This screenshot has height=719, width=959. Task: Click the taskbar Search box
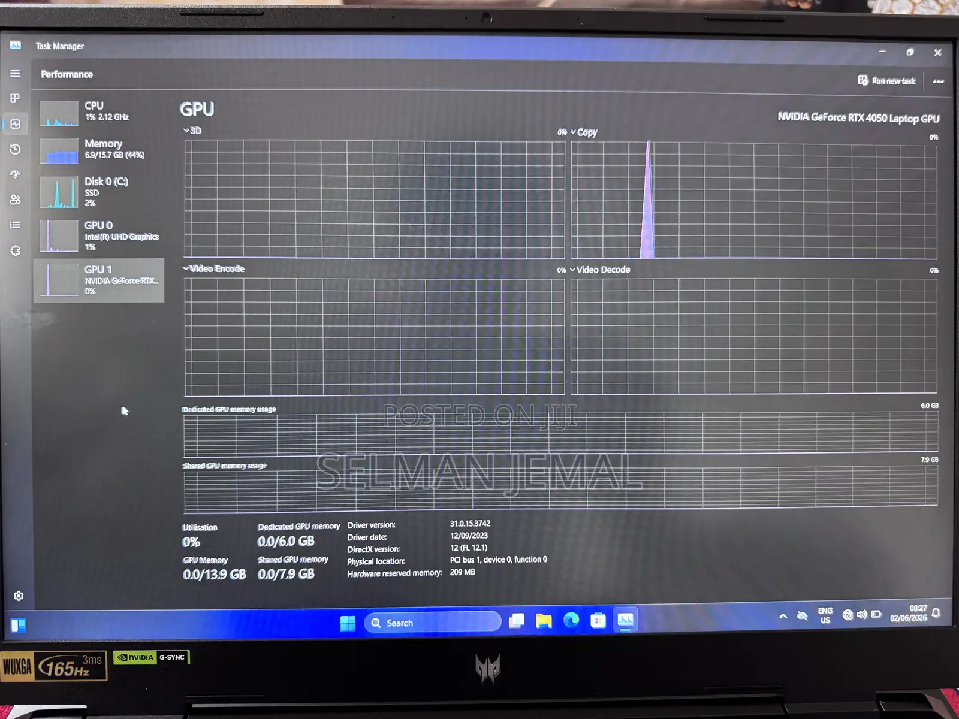pyautogui.click(x=433, y=623)
